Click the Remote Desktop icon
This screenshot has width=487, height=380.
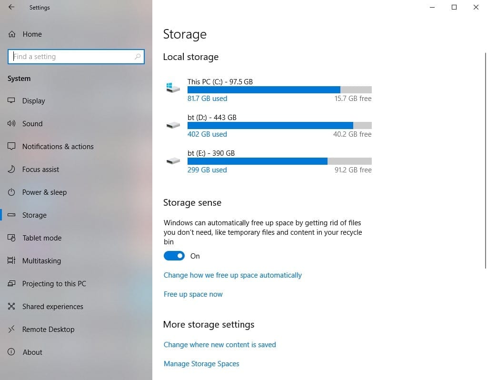11,329
